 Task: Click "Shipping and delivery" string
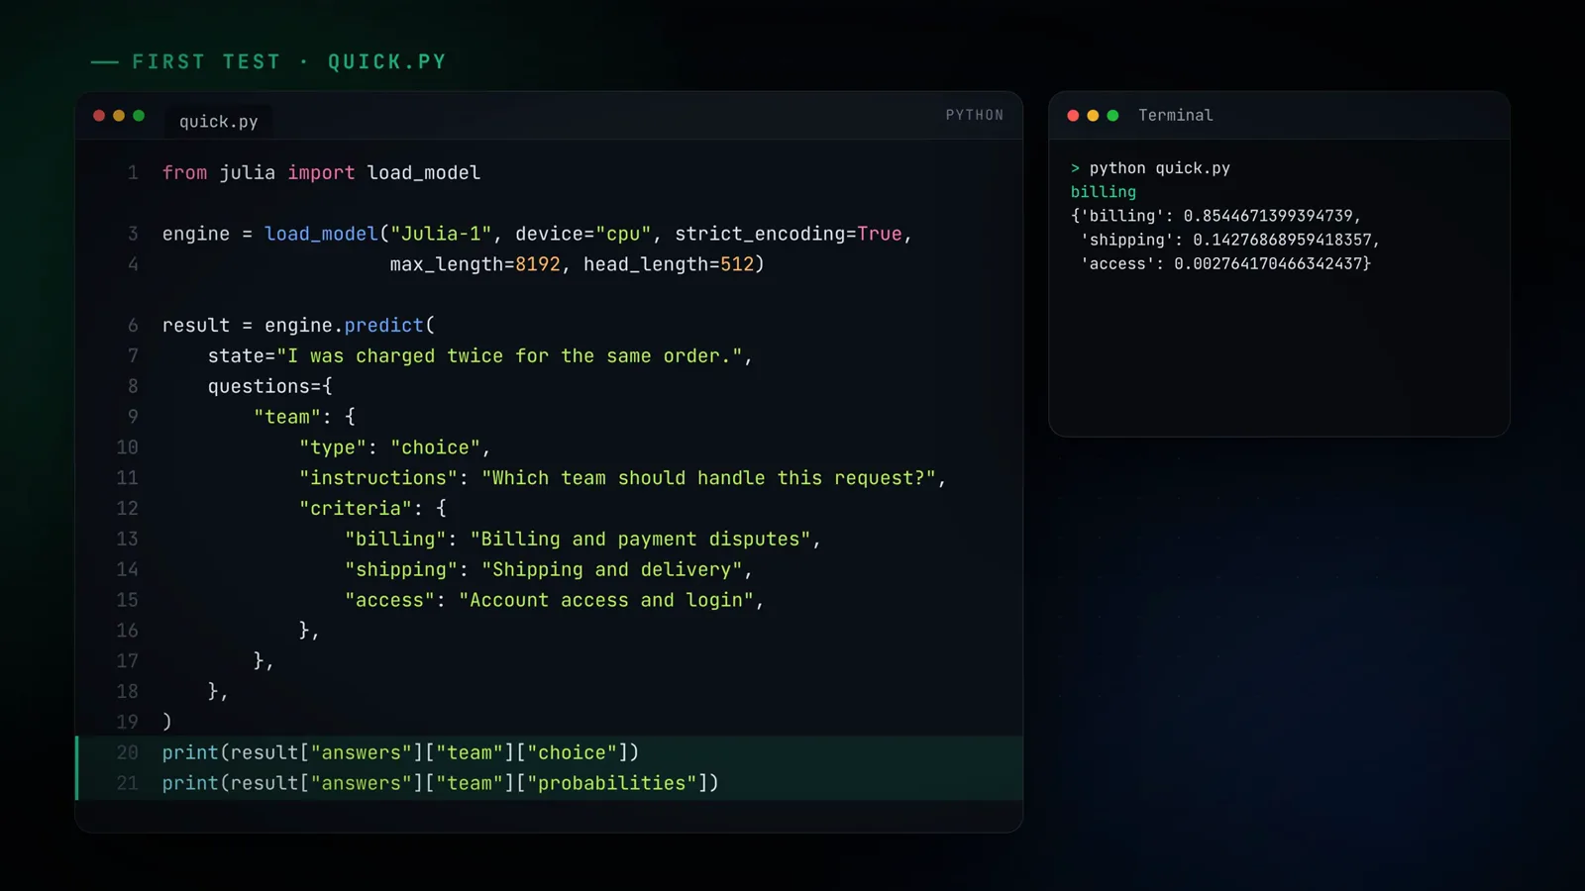point(612,570)
